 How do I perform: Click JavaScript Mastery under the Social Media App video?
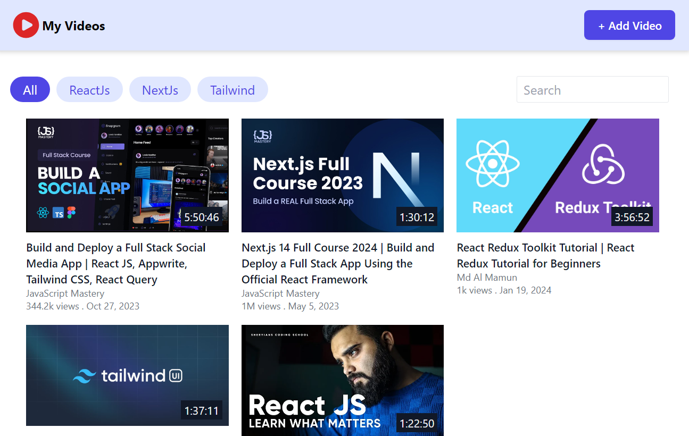coord(65,294)
